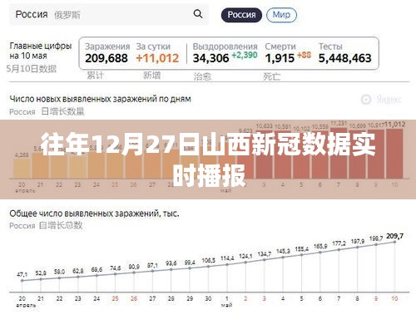Image resolution: width=416 pixels, height=319 pixels.
Task: Open the Заражения 209,688 statistic
Action: (x=106, y=53)
